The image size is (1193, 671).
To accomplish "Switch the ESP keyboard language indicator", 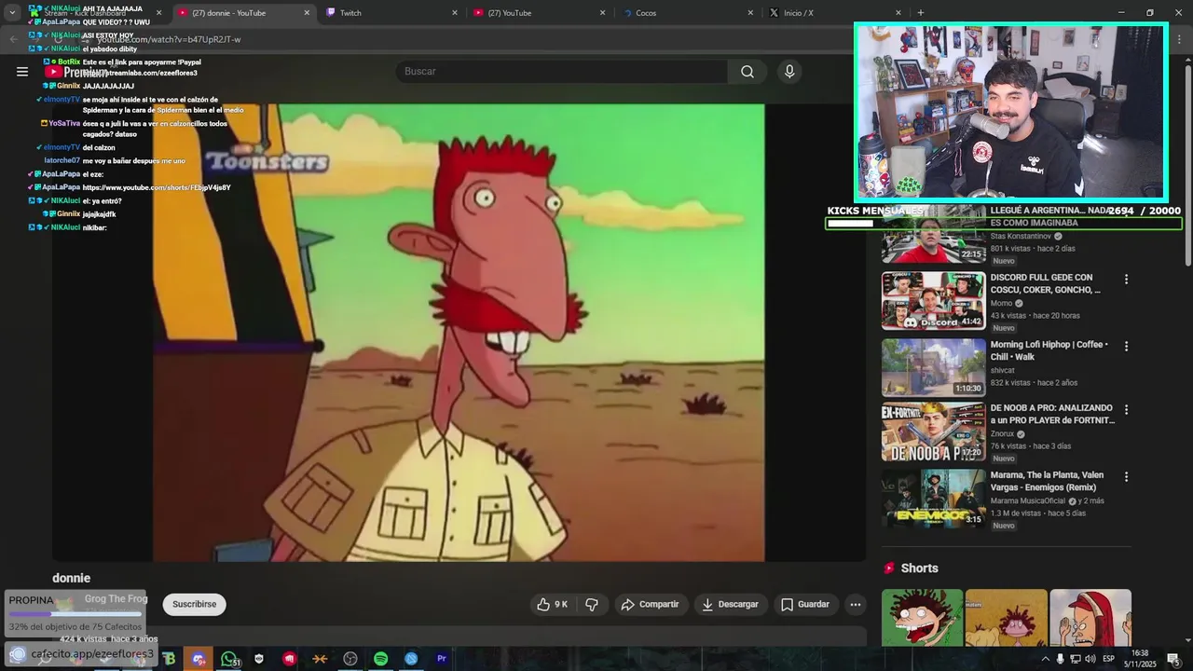I will (1108, 659).
